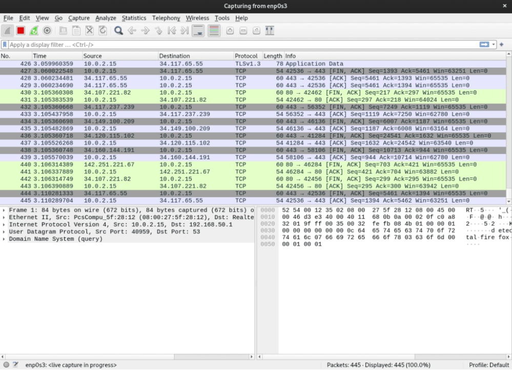This screenshot has width=512, height=370.
Task: Click the display filter bookmark icon
Action: [x=5, y=45]
